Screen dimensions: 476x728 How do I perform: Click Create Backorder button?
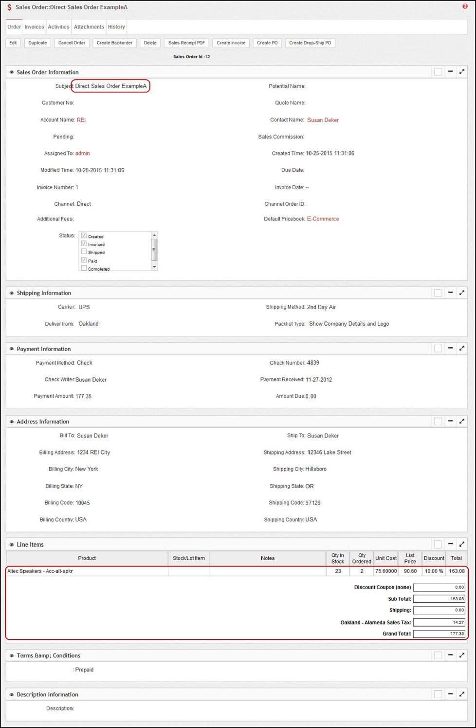tap(114, 43)
